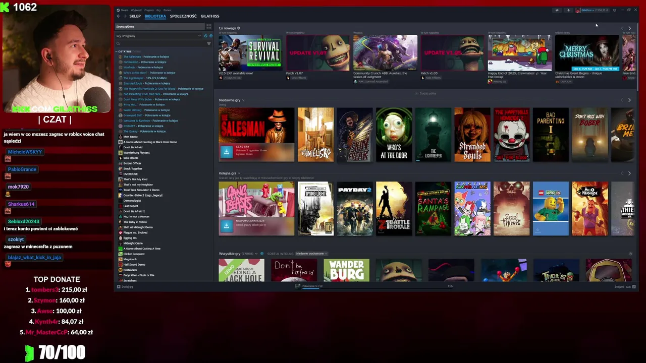Click the ready-to-play filter icon
646x363 pixels.
pyautogui.click(x=210, y=36)
